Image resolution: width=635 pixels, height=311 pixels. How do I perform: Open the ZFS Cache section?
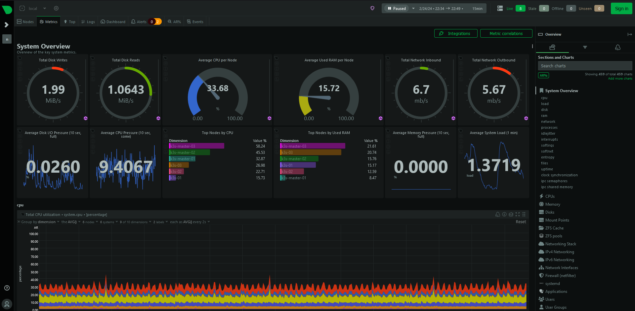click(x=554, y=228)
